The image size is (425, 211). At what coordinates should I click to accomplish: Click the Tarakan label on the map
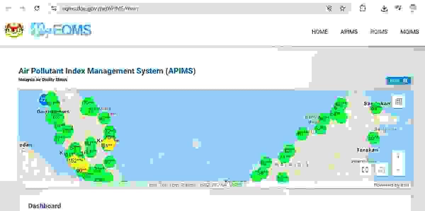click(368, 150)
